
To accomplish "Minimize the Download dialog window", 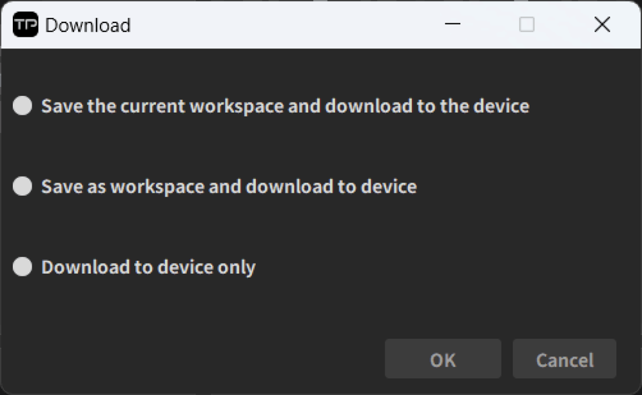I will click(x=453, y=25).
